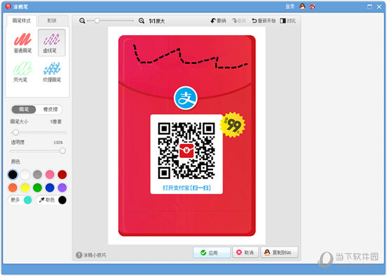Toggle the eraser (橡皮擦) mode
This screenshot has height=276, width=387.
tap(50, 110)
